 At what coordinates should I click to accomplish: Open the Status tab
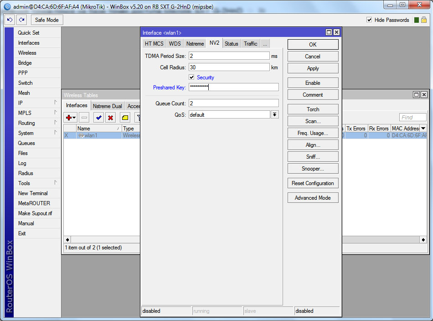pyautogui.click(x=231, y=44)
